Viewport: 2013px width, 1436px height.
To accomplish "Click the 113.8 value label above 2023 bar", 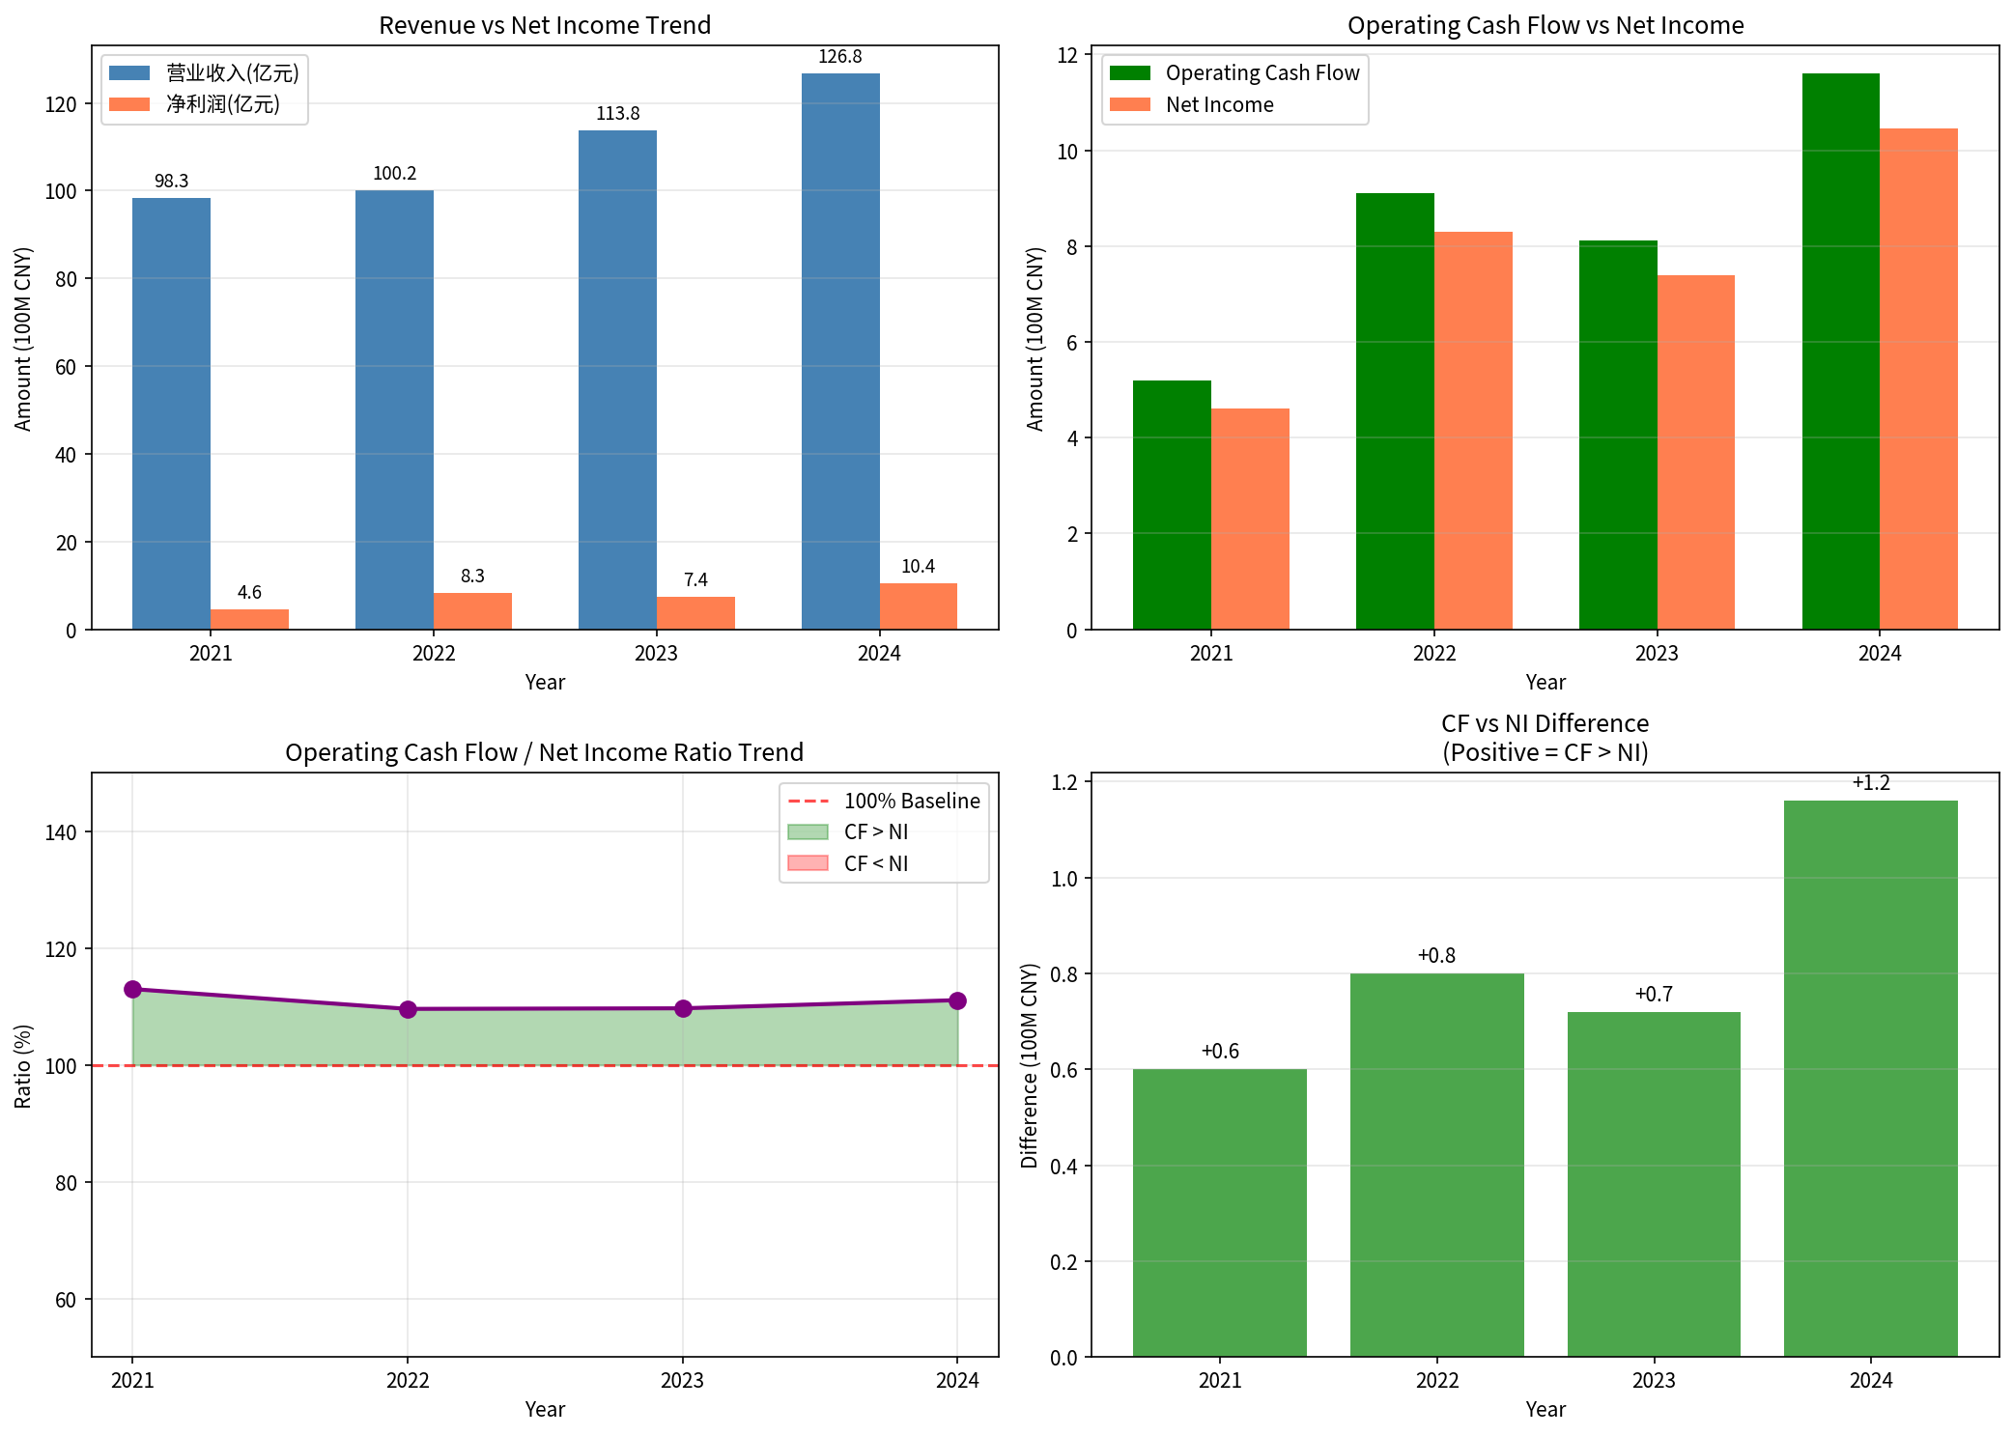I will pyautogui.click(x=617, y=114).
